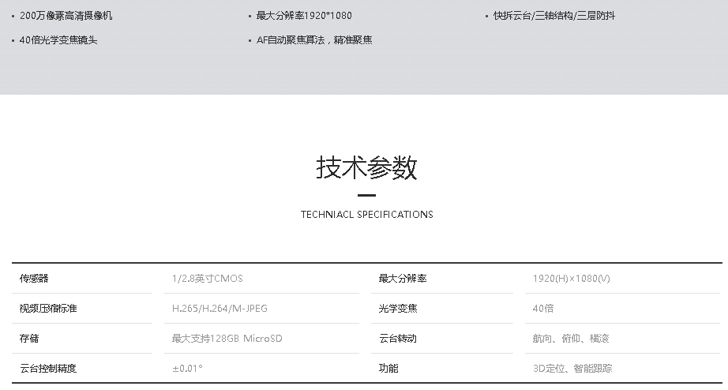This screenshot has width=728, height=390.
Task: Select the 最大支持128GB MicroSD value
Action: pyautogui.click(x=227, y=339)
